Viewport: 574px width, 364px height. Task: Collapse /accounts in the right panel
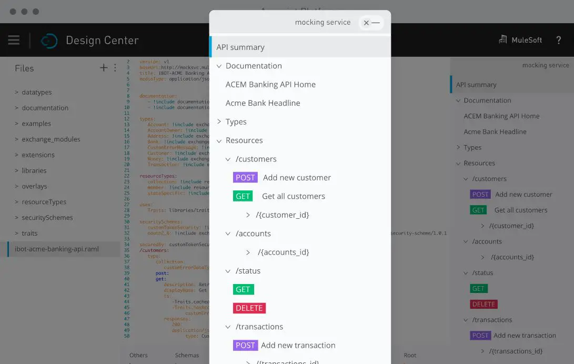[x=466, y=241]
